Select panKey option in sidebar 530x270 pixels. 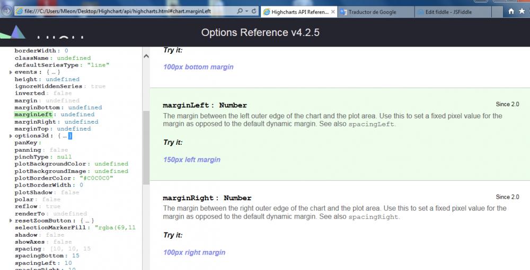pos(25,143)
